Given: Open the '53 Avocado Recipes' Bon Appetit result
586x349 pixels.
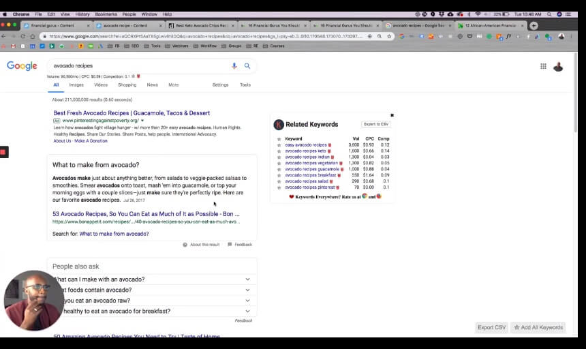Looking at the screenshot, I should coord(146,214).
